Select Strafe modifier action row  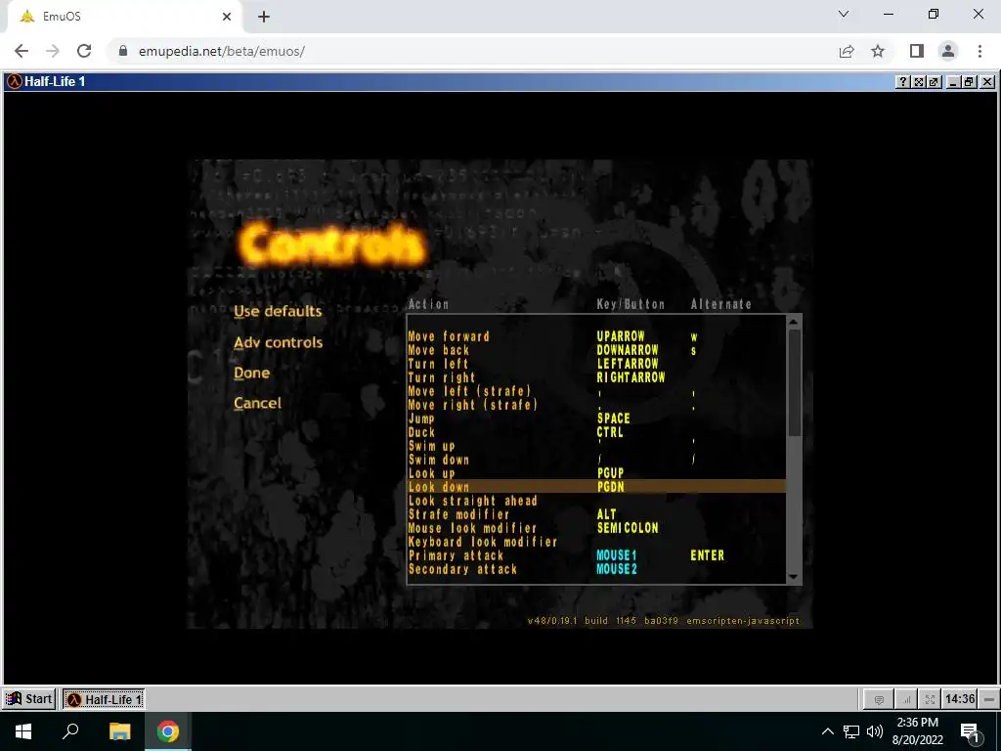596,514
